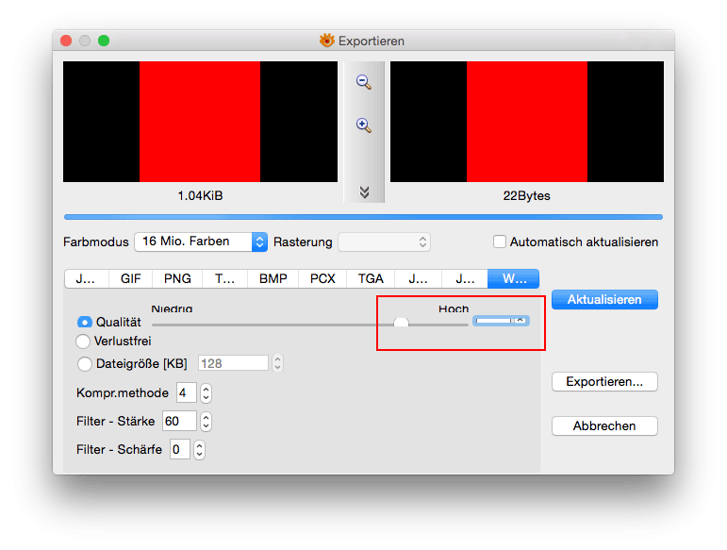727x550 pixels.
Task: Click the green maximize window button
Action: click(x=104, y=41)
